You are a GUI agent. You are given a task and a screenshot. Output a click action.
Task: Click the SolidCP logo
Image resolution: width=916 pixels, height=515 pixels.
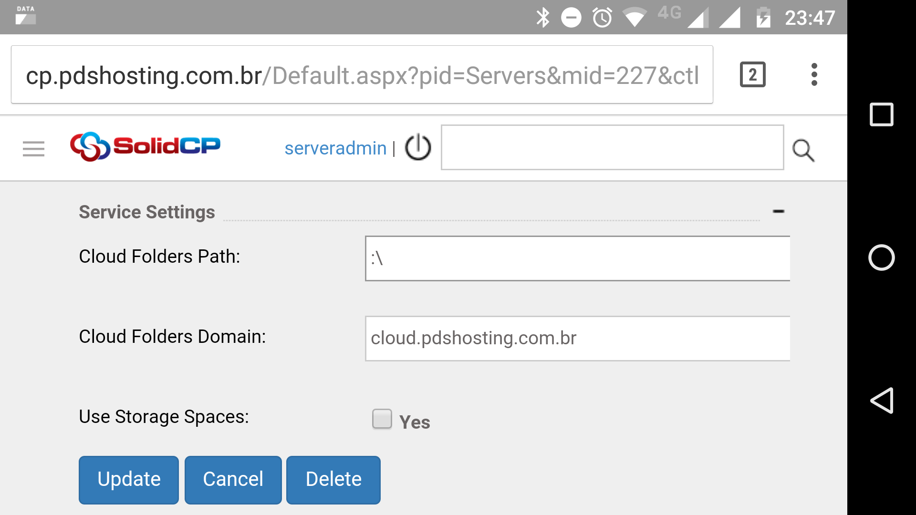pyautogui.click(x=145, y=146)
